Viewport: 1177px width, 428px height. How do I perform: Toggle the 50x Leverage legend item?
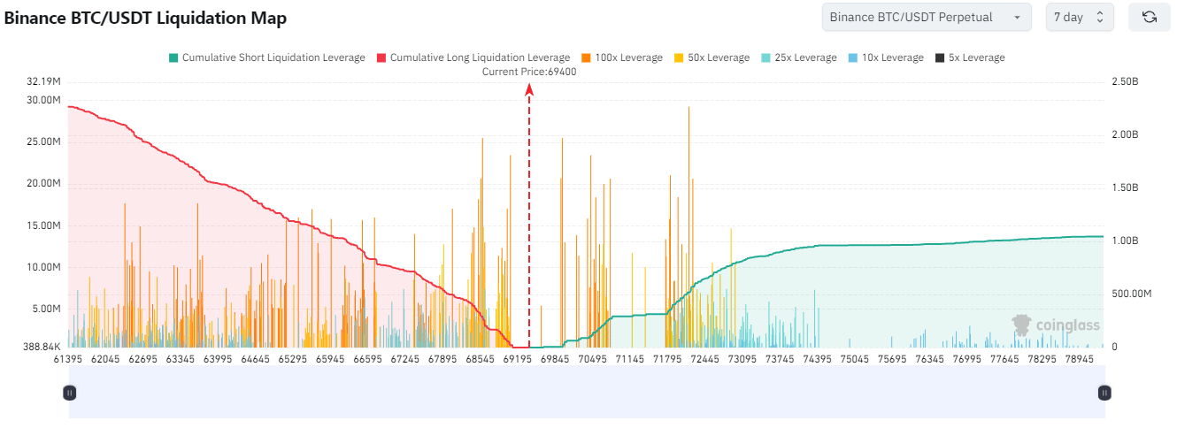(711, 57)
